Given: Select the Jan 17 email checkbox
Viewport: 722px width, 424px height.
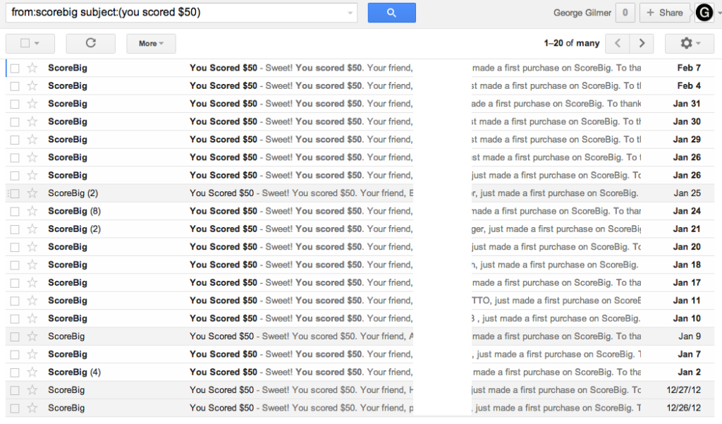Looking at the screenshot, I should (15, 283).
